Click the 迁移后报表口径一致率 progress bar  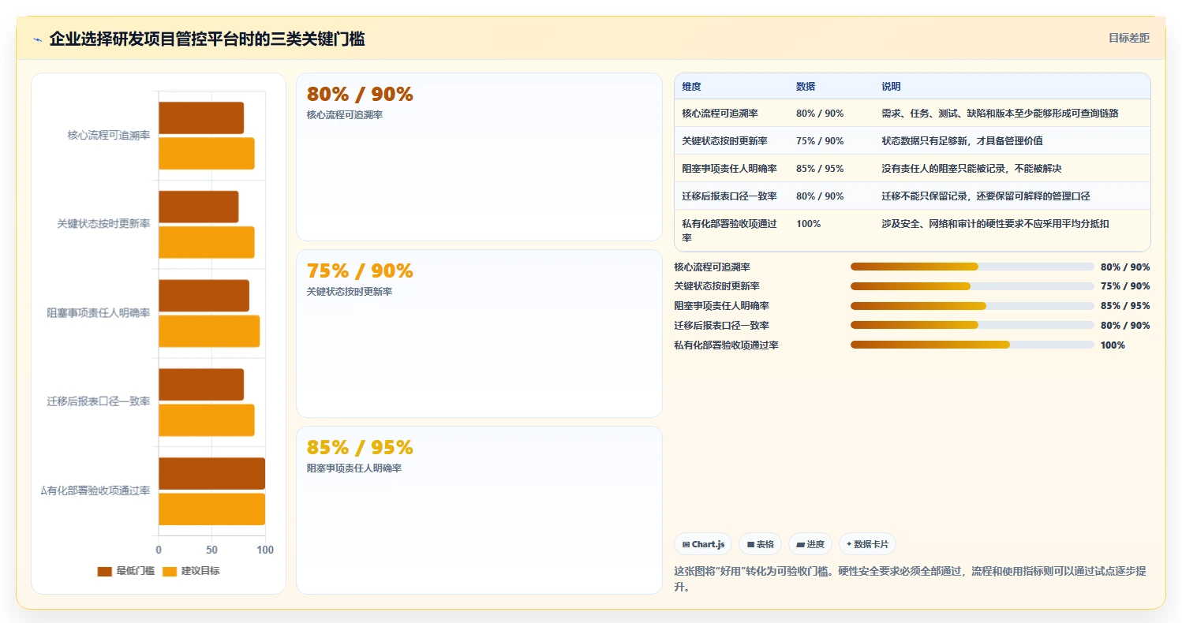click(972, 325)
